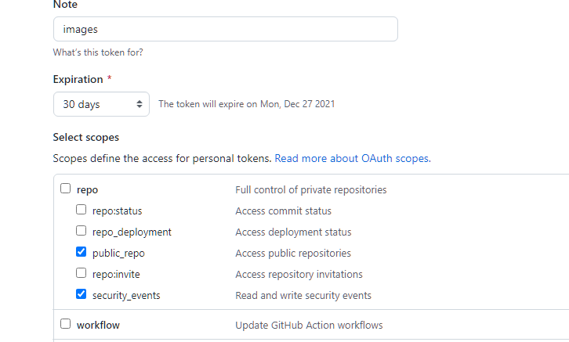
Task: Click the repo scope label
Action: click(x=87, y=189)
